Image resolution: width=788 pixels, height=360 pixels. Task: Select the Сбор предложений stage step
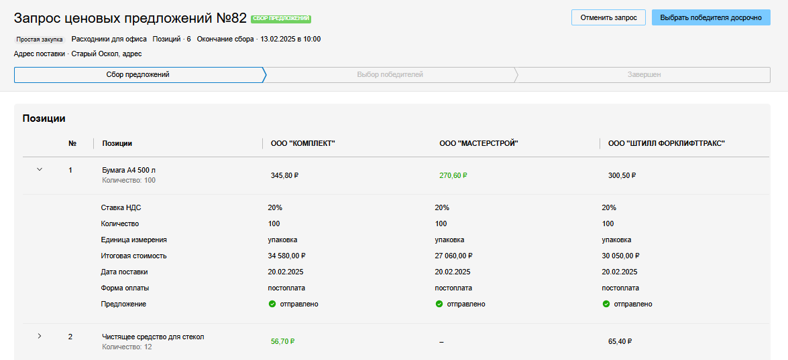138,75
